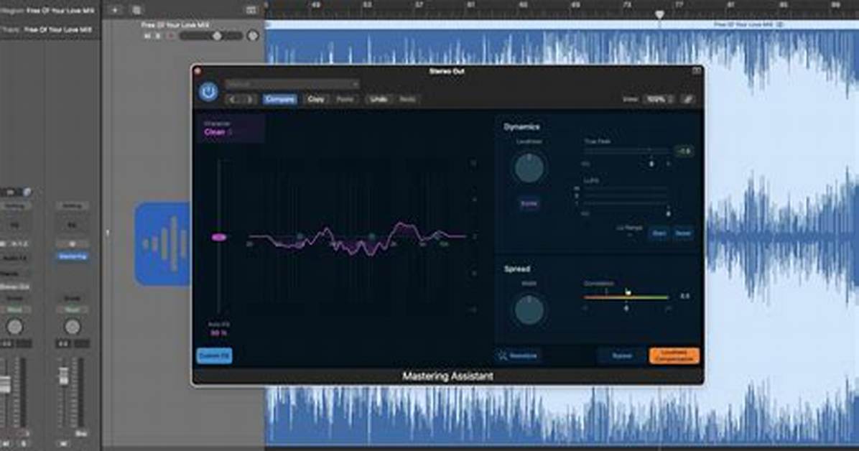Screen dimensions: 859x451
Task: Click the left channel strip Read automation button
Action: click(x=14, y=310)
